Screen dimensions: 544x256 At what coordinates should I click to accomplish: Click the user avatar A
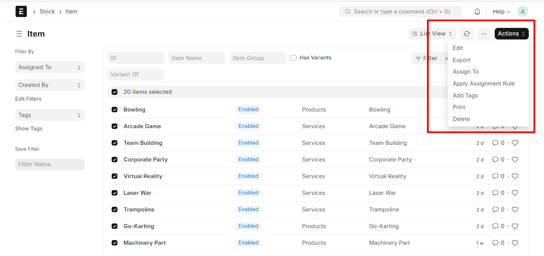[522, 12]
